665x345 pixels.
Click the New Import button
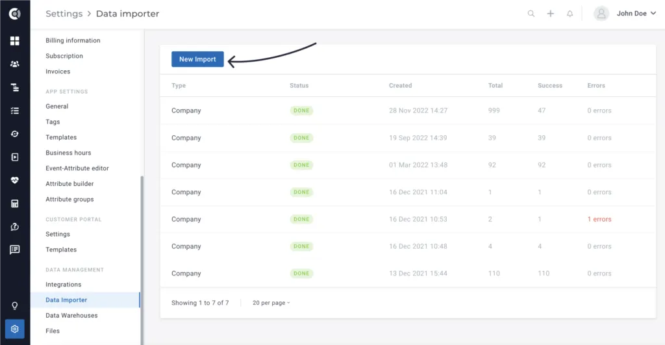point(197,59)
